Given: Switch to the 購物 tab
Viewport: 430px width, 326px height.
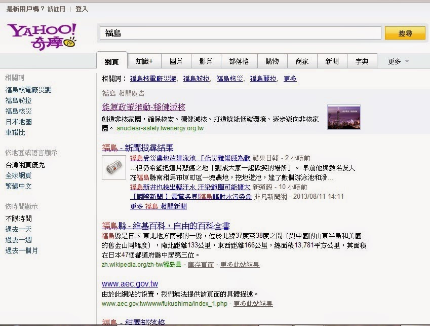Looking at the screenshot, I should [x=272, y=61].
